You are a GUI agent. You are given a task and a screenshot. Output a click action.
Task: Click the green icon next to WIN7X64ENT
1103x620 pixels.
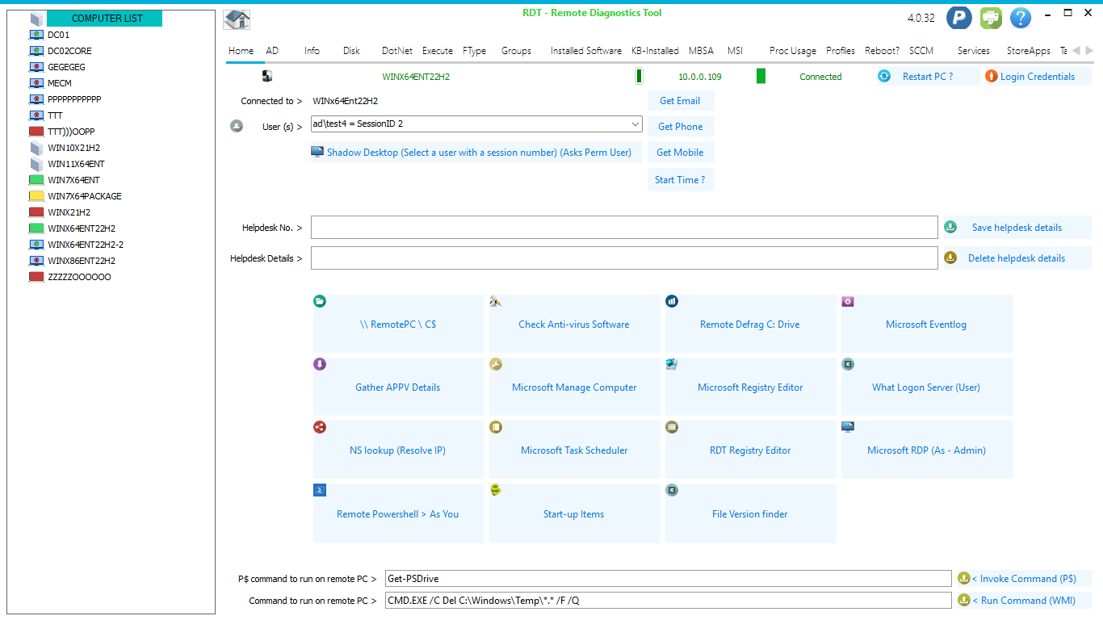pos(36,180)
